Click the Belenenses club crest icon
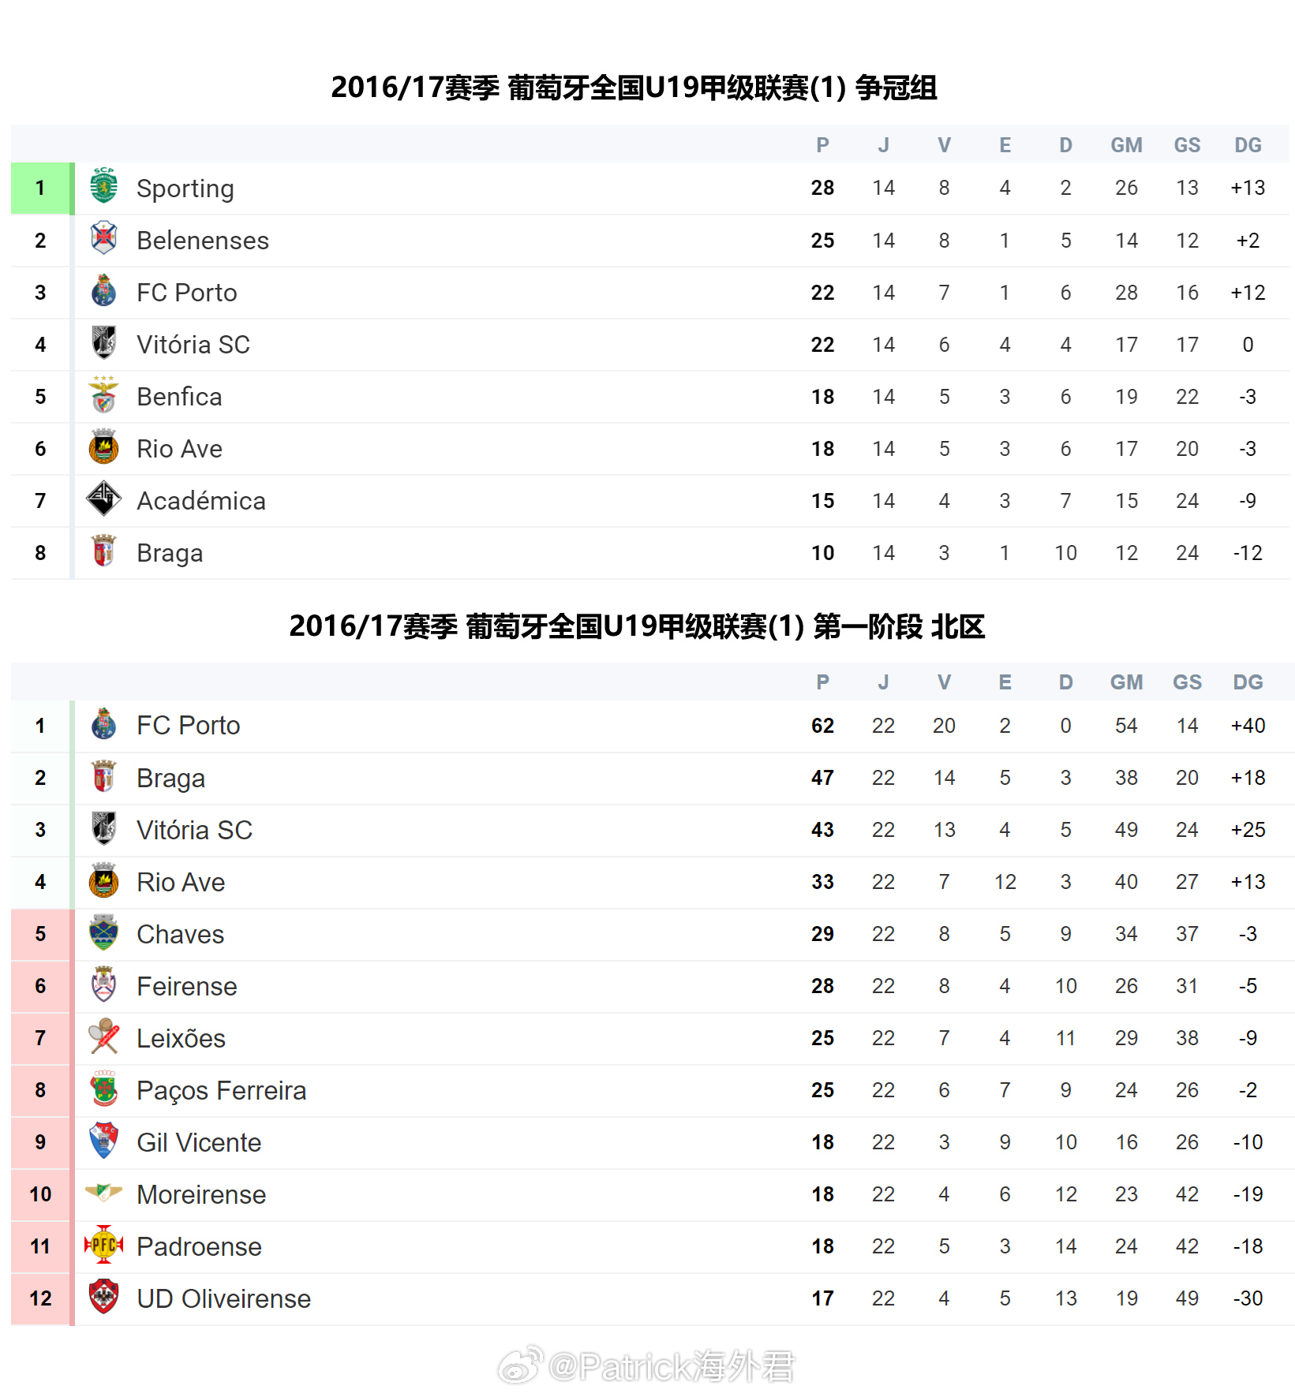The image size is (1295, 1397). (103, 239)
